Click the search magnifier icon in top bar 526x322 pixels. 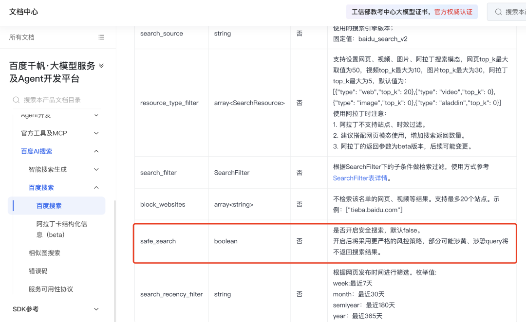click(499, 12)
